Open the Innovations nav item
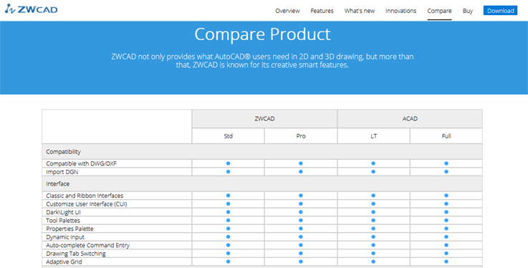This screenshot has width=528, height=268. [x=400, y=11]
